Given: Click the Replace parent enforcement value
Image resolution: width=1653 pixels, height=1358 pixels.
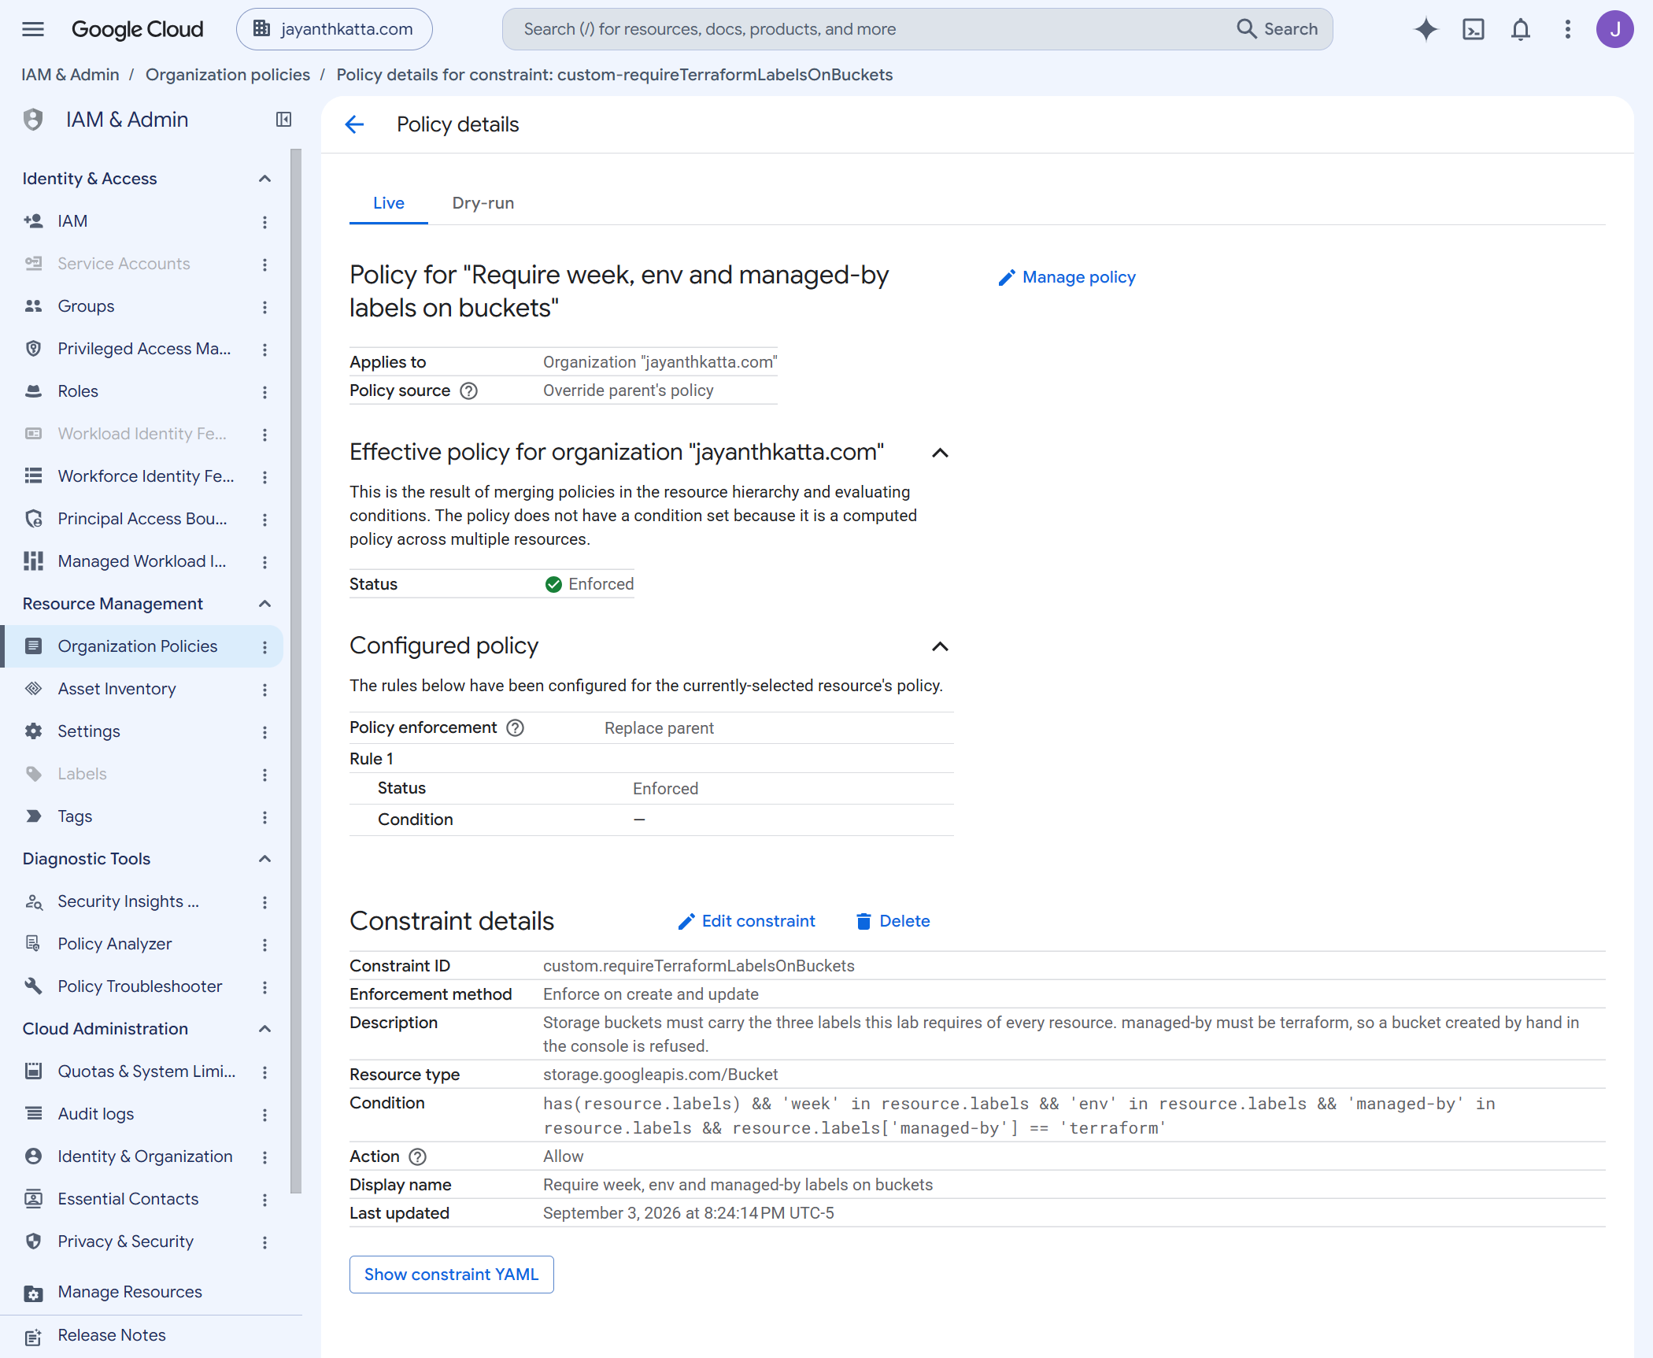Looking at the screenshot, I should (x=659, y=728).
